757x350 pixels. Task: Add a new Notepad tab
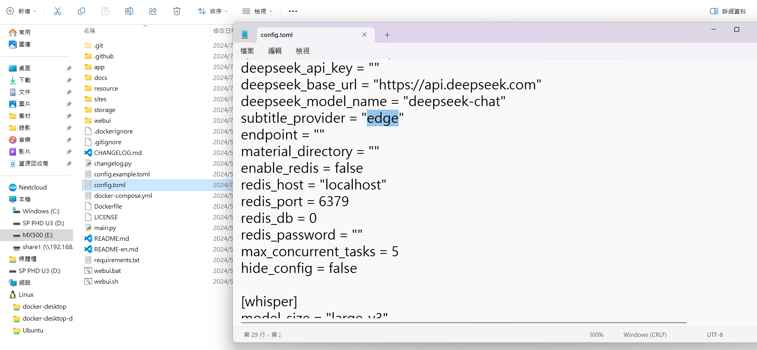pyautogui.click(x=387, y=35)
